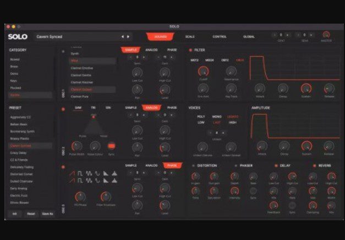
Task: Click the Unison Detune knob
Action: [x=202, y=147]
